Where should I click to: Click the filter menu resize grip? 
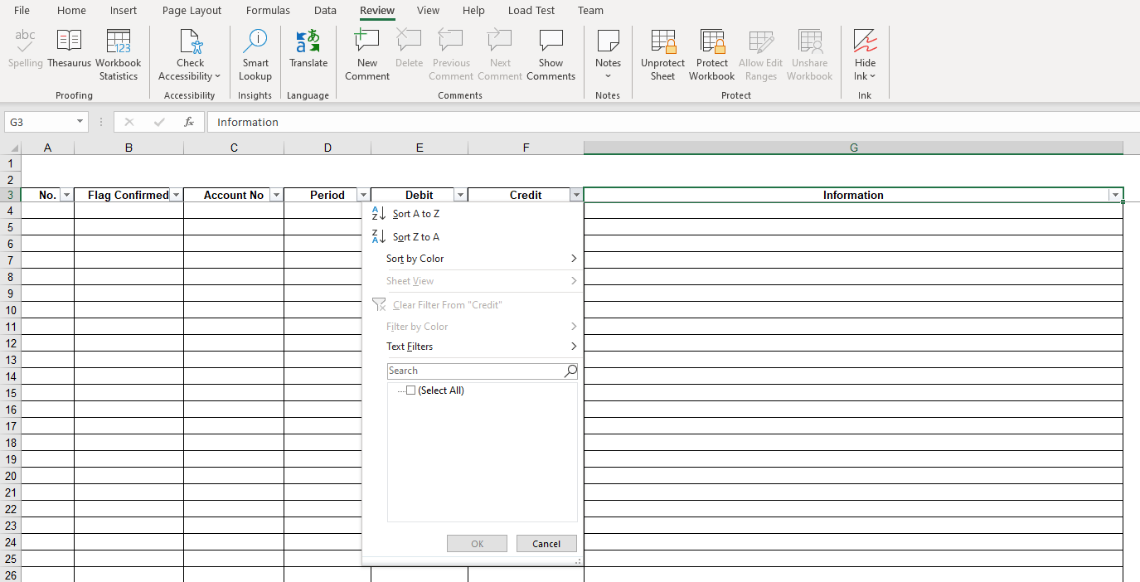pos(578,561)
